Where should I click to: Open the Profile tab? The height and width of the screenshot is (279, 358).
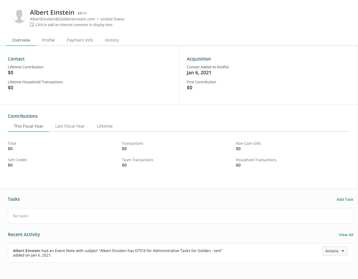(x=49, y=40)
